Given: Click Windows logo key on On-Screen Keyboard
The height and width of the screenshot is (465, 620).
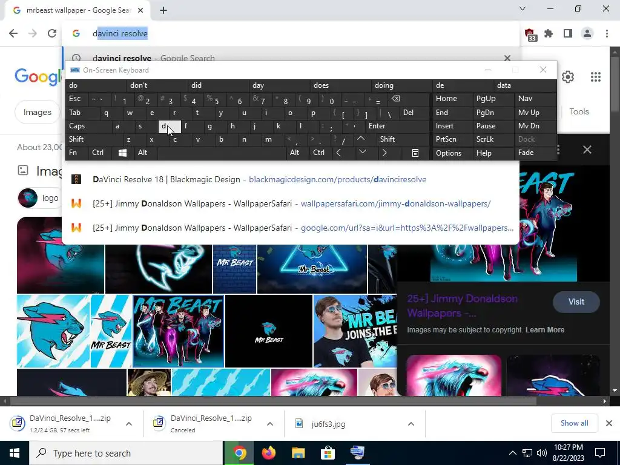Looking at the screenshot, I should tap(122, 153).
